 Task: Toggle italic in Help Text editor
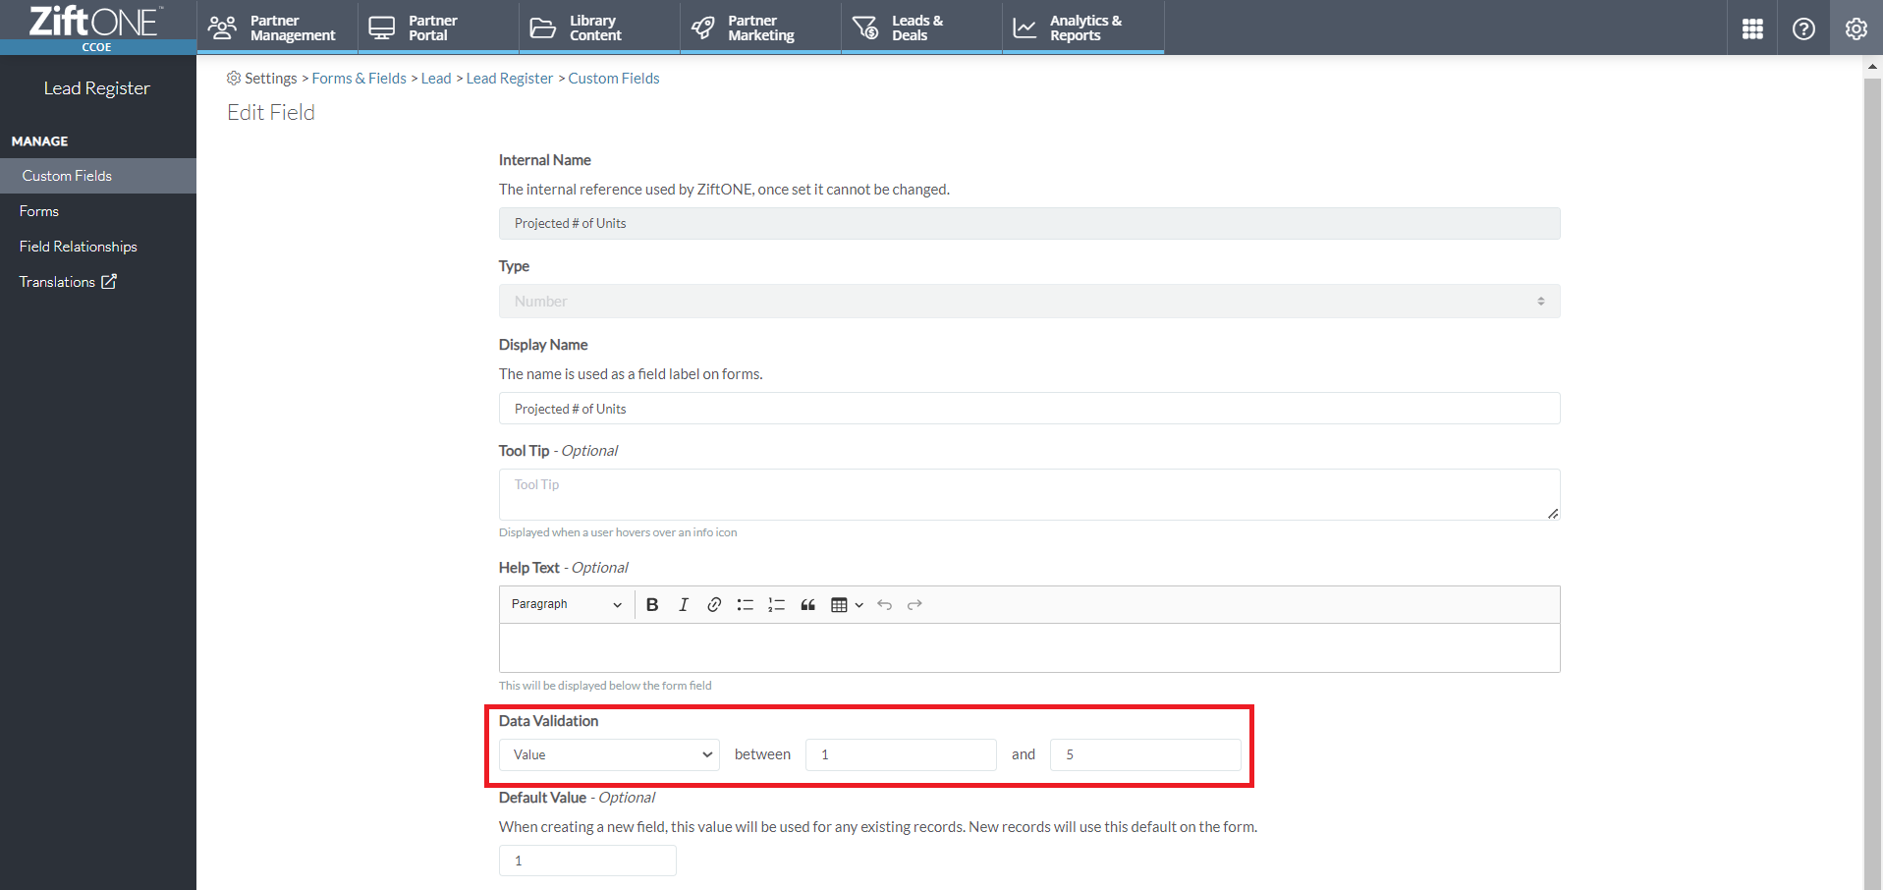684,604
